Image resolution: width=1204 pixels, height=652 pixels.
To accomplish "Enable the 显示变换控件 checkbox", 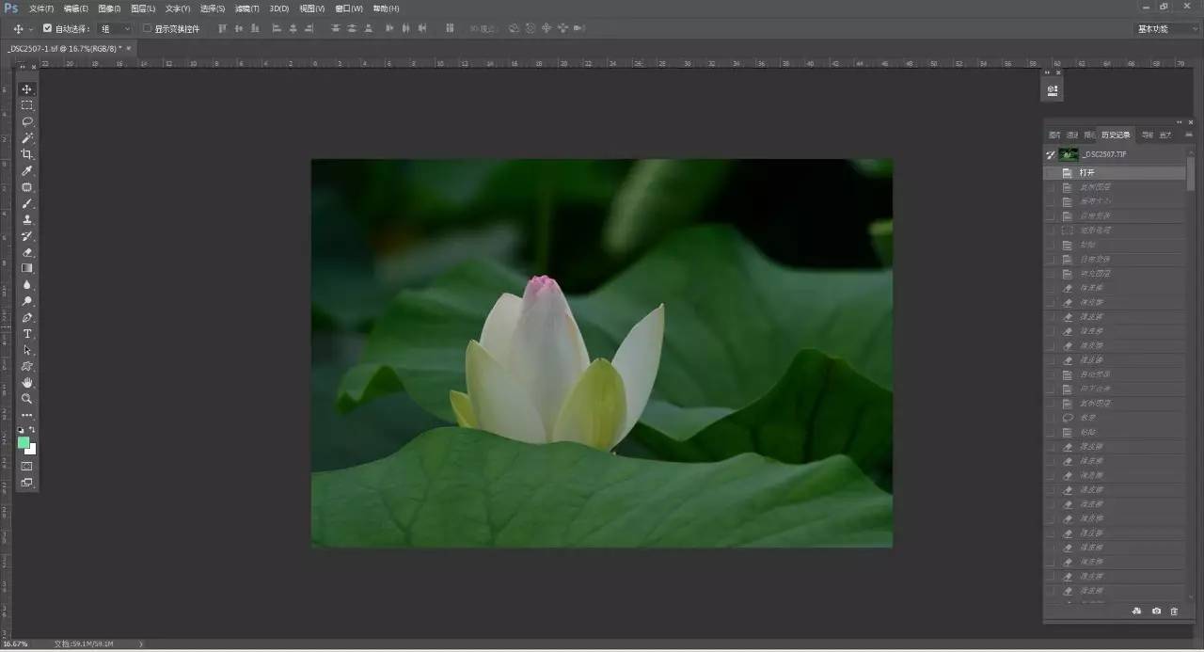I will (147, 28).
